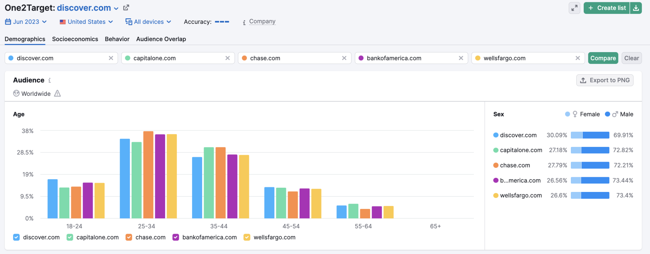Click the chase.com bar in 25-34 group
650x254 pixels.
tap(148, 175)
